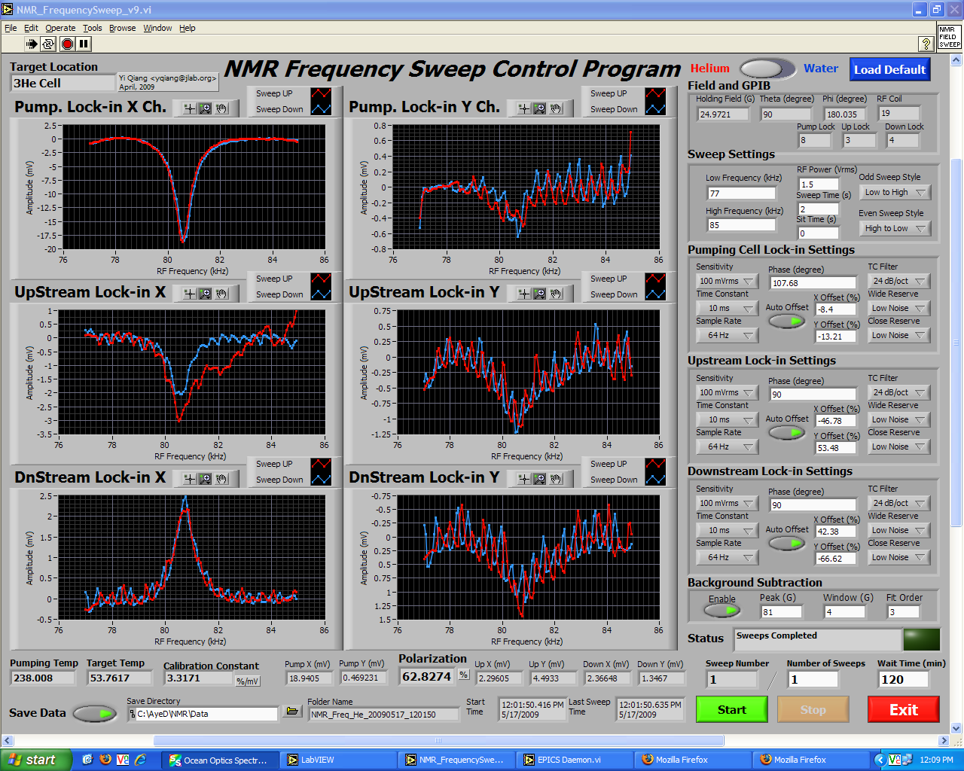Viewport: 964px width, 771px height.
Task: Select cursor tool on DnStream Lock-in Y graph
Action: (523, 479)
